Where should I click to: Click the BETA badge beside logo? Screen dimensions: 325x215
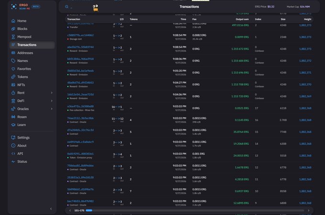(36, 6)
